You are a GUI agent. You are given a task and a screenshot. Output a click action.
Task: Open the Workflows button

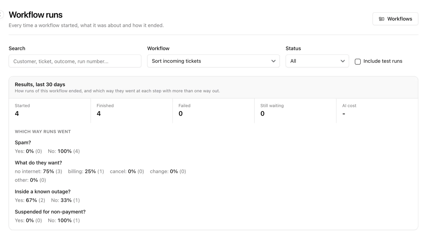[395, 19]
